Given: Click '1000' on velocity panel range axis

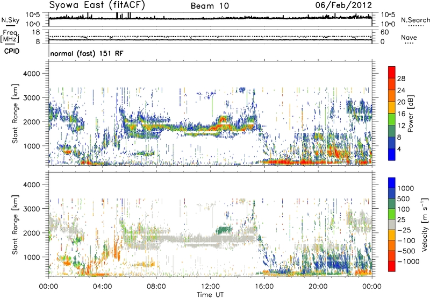Looking at the screenshot, I should (x=31, y=257).
